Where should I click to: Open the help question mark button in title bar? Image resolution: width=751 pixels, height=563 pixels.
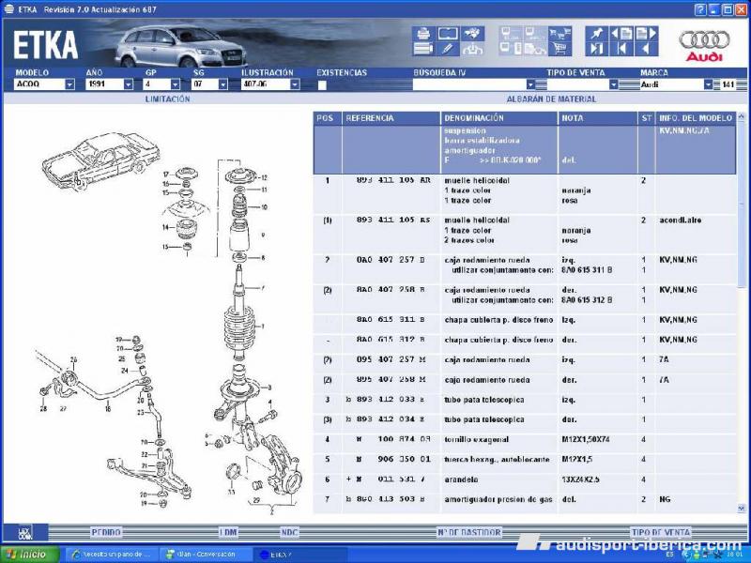pos(700,9)
